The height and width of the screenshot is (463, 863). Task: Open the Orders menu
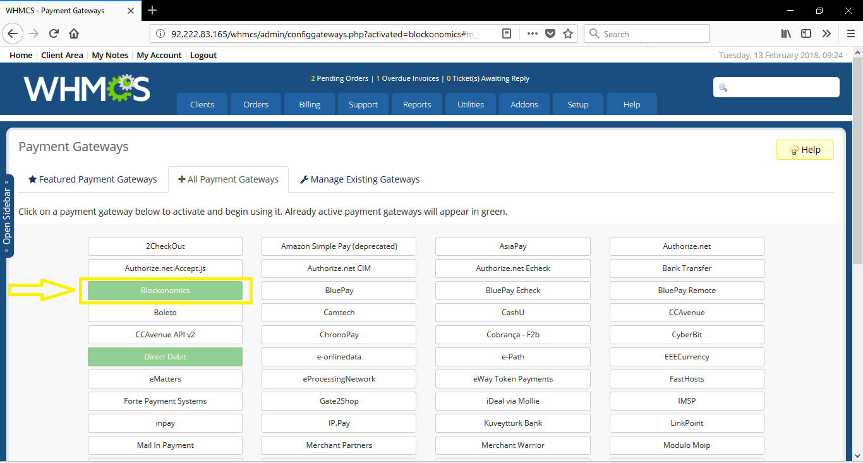[256, 104]
